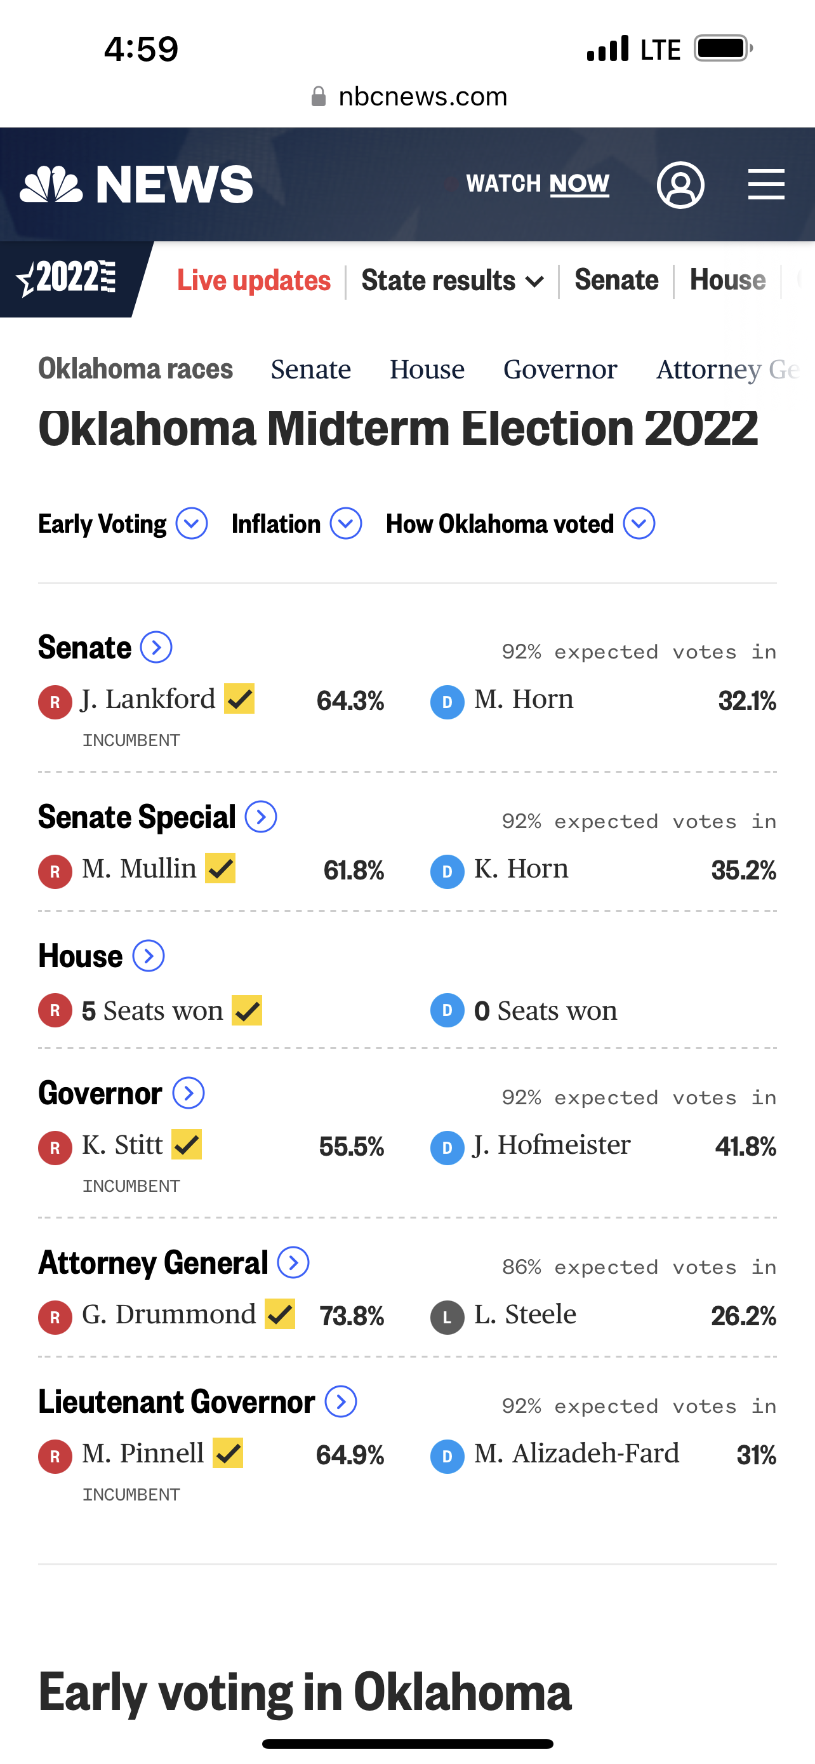
Task: Click winner checkmark beside G. Drummond
Action: [x=280, y=1314]
